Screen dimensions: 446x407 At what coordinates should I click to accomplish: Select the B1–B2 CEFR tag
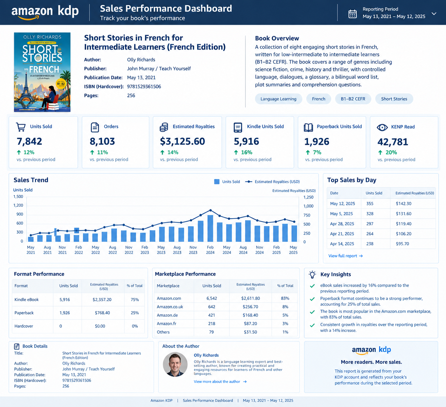click(353, 99)
